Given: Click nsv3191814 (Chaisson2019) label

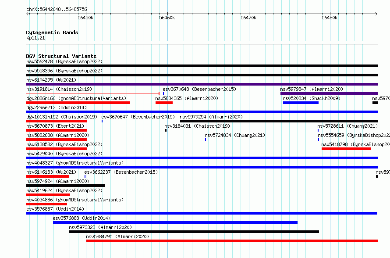Looking at the screenshot, I should 59,89.
